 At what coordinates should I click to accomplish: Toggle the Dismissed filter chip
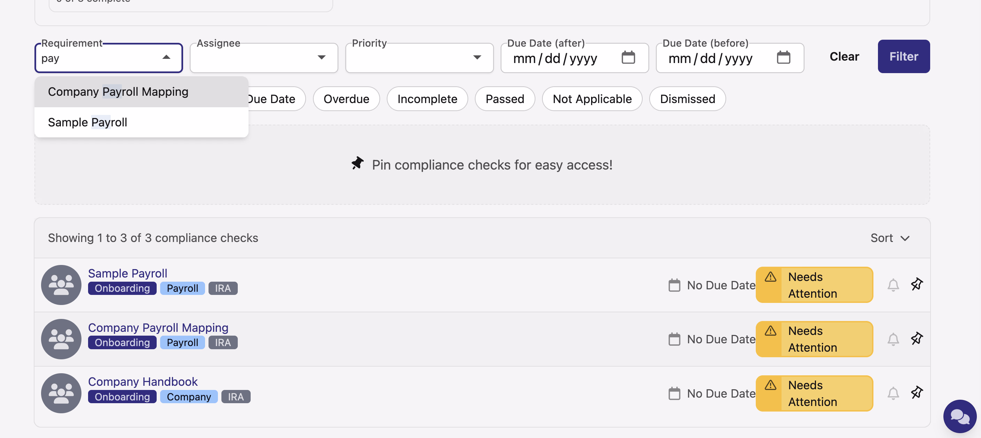click(688, 99)
